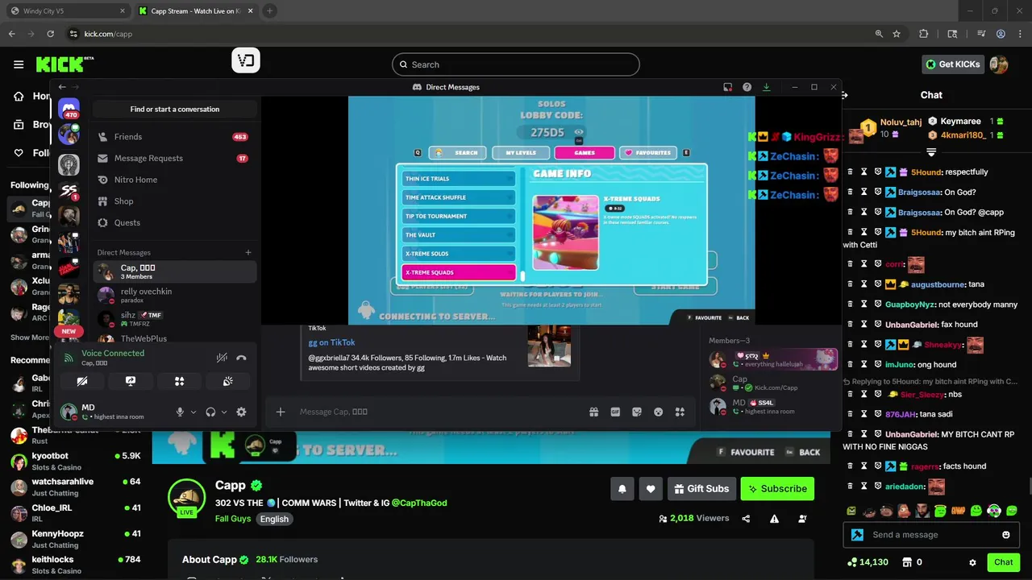This screenshot has width=1032, height=580.
Task: Open the Discord soundboard
Action: click(x=228, y=381)
